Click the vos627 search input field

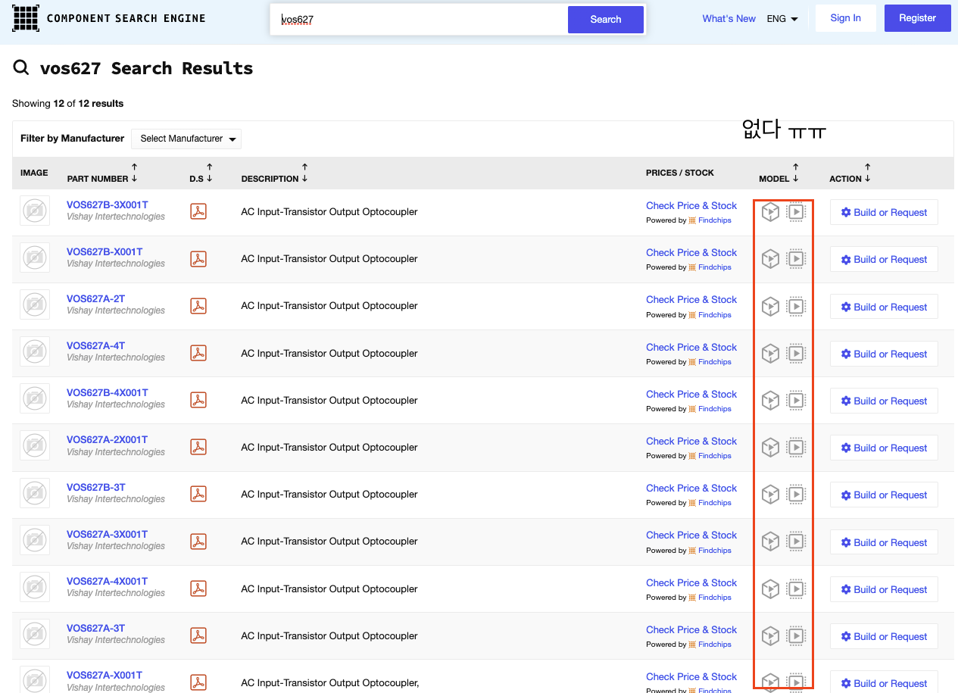(x=420, y=20)
